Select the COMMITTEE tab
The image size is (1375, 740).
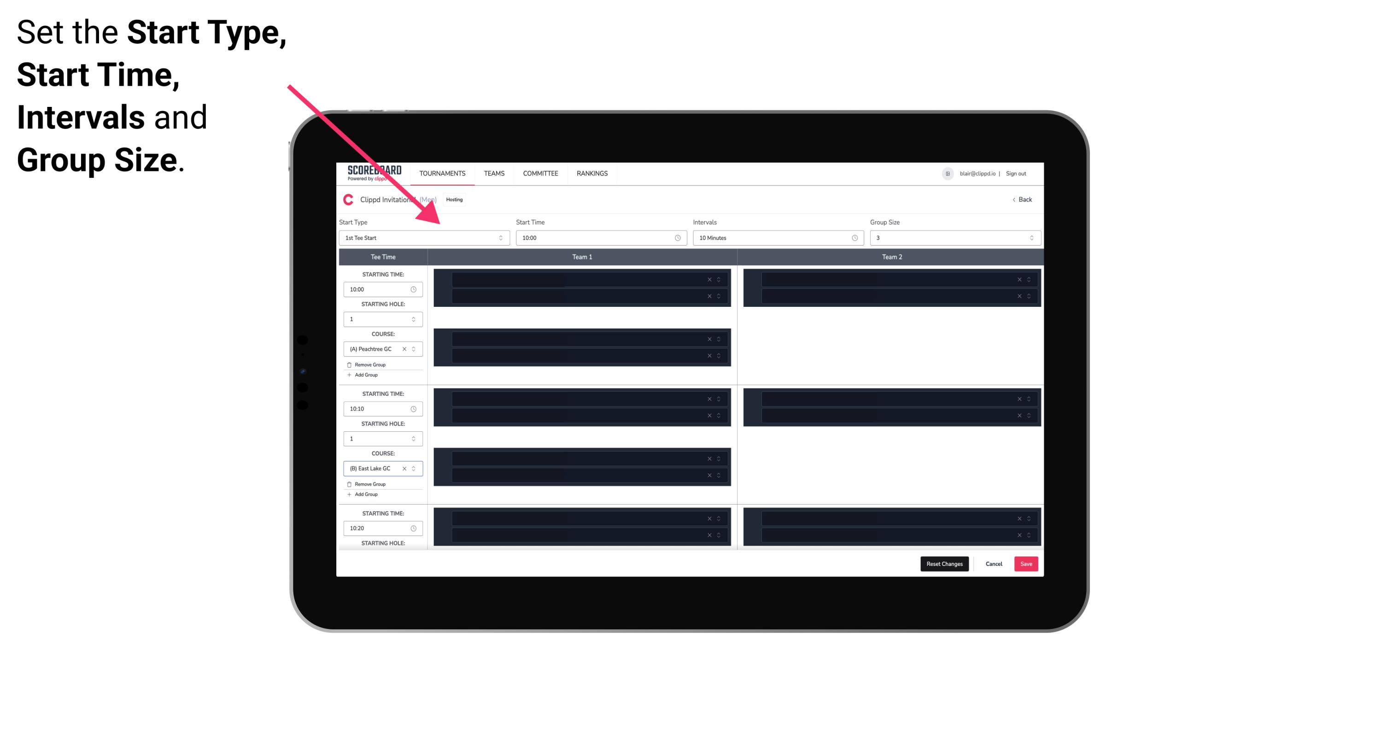pos(540,173)
